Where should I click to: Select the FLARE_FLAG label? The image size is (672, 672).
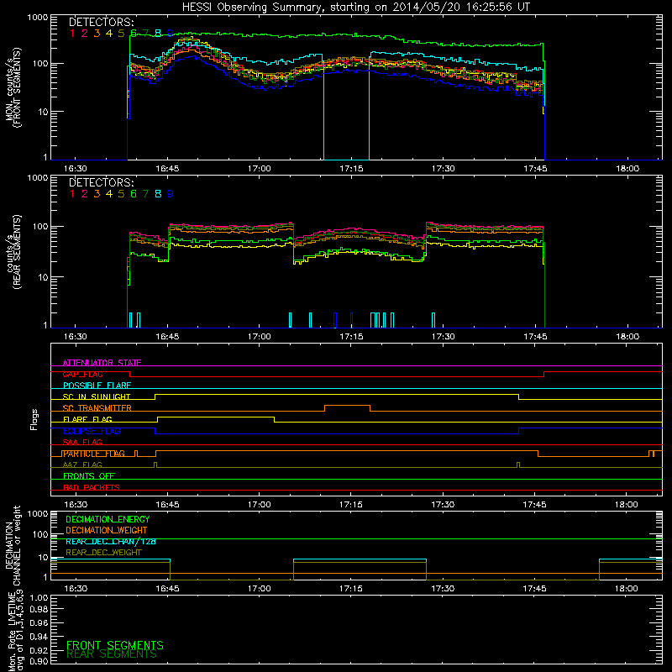[87, 419]
